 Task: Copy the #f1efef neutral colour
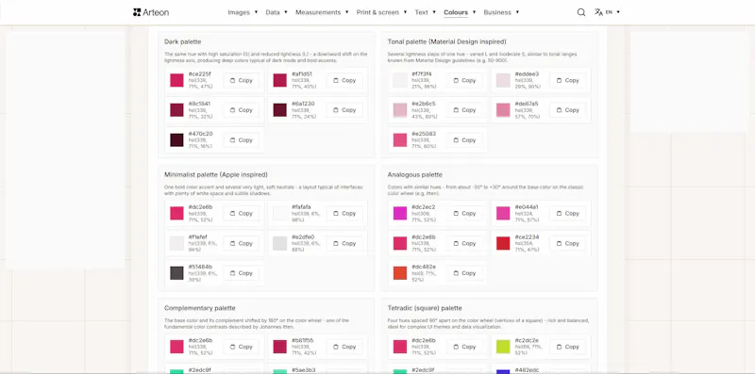242,243
